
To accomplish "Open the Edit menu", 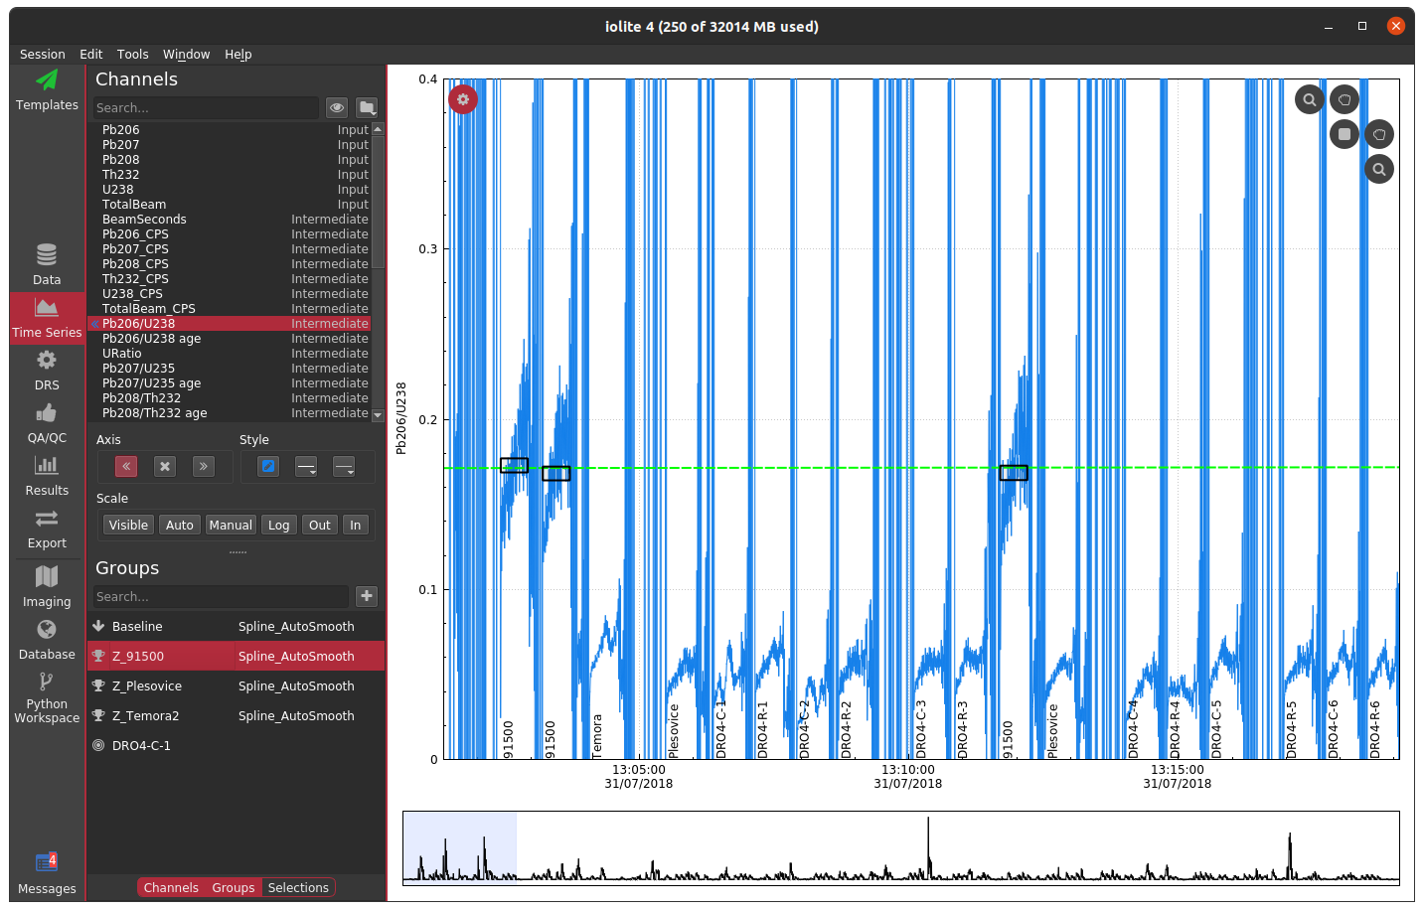I will (91, 54).
